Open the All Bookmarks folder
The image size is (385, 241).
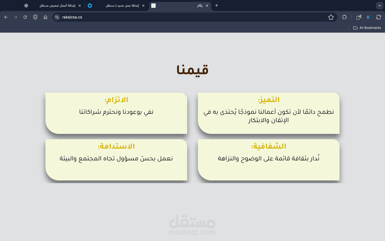coord(367,28)
